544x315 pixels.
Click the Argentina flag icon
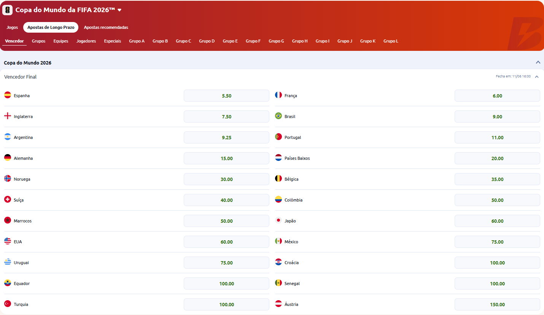(8, 137)
